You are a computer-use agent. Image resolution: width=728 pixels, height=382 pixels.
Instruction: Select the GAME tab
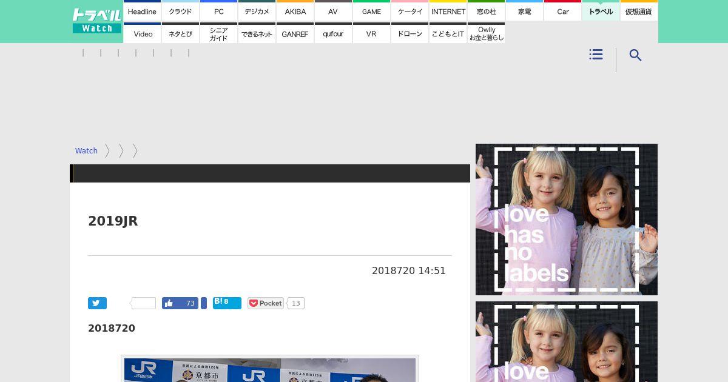[371, 11]
